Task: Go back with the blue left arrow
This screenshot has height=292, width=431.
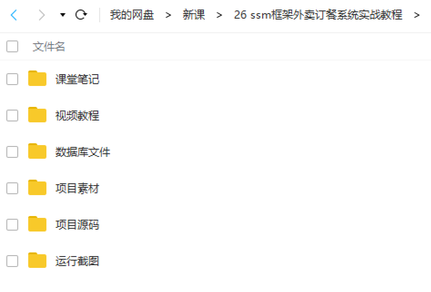Action: [x=14, y=15]
